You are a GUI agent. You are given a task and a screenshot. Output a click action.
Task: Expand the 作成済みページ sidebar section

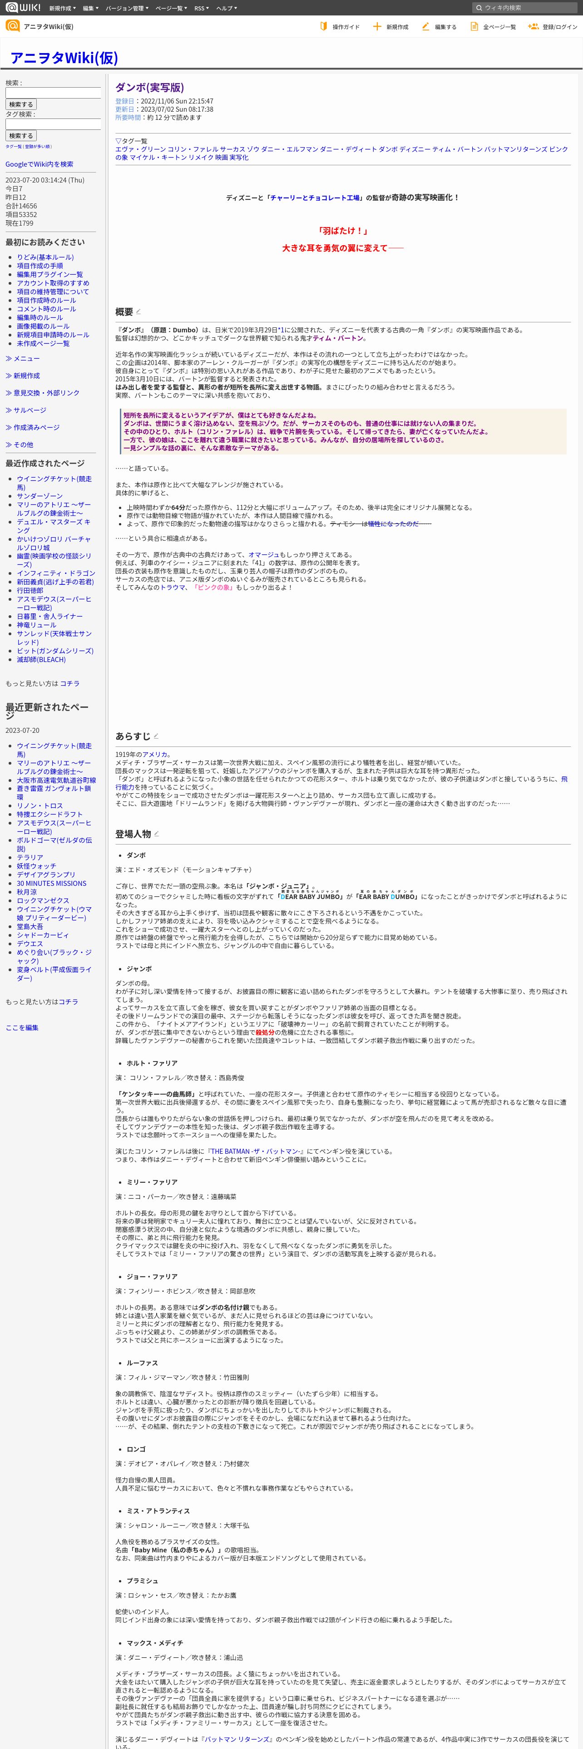pos(32,427)
